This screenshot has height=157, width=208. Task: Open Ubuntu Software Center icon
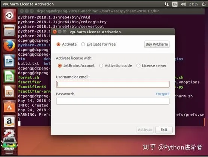tap(9, 107)
